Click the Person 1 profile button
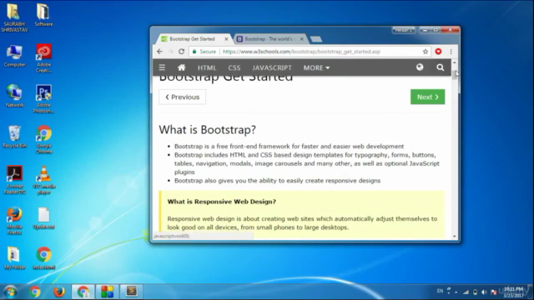The image size is (534, 300). click(404, 30)
